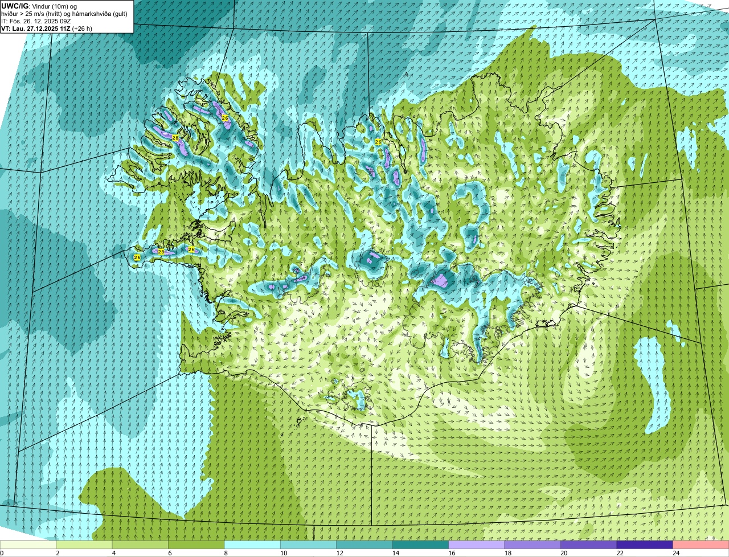
Task: Click the yellow "26" gust marker in northeastern Westfjords
Action: click(225, 118)
